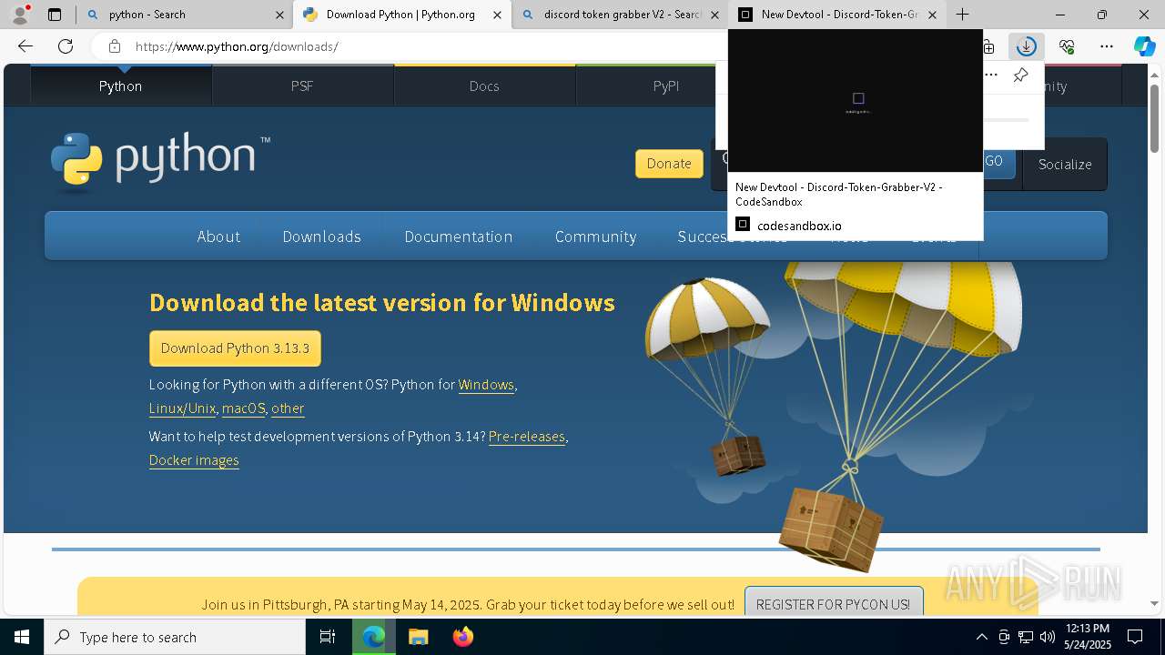Open the network status tray icon

pyautogui.click(x=1026, y=637)
